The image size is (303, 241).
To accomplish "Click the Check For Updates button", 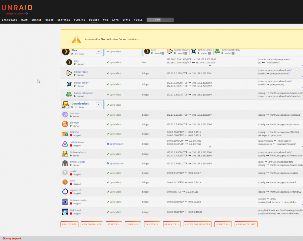I will tap(198, 224).
